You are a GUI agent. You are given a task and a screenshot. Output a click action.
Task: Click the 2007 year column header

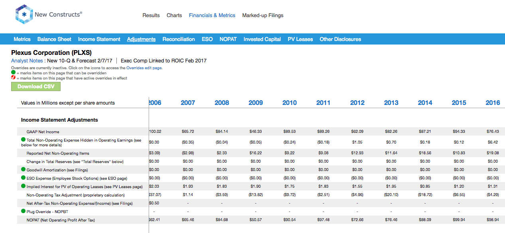coord(188,103)
